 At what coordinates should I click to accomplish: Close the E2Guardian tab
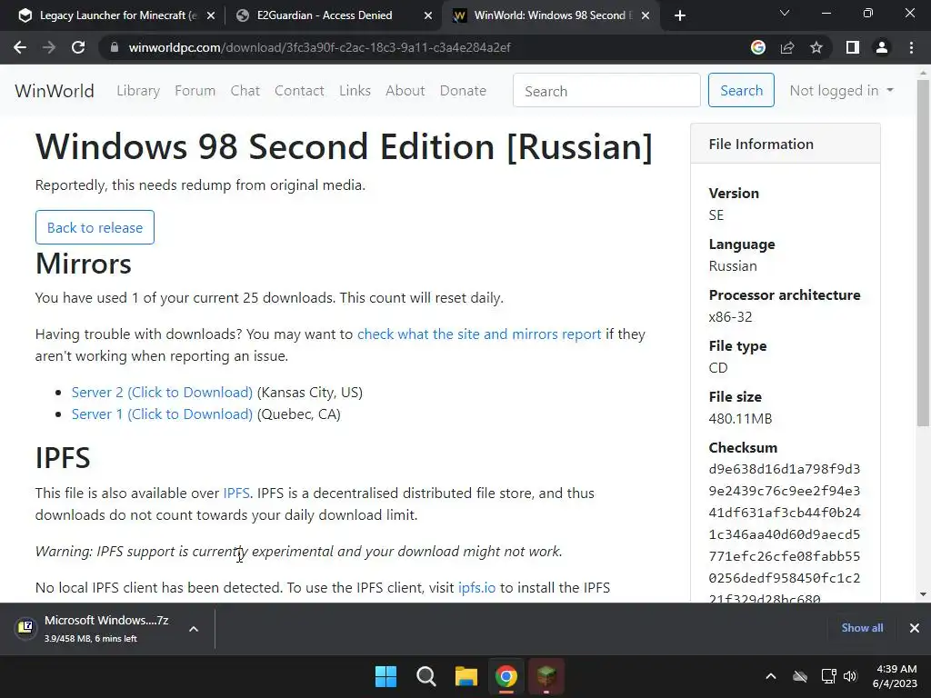coord(428,16)
